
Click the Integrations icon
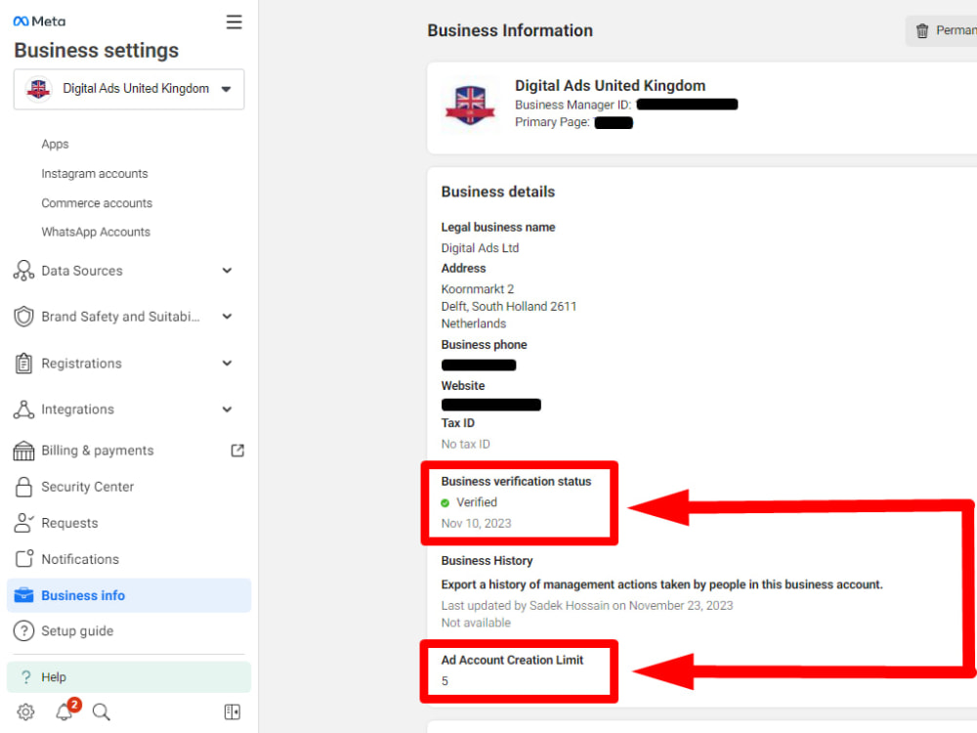click(23, 410)
